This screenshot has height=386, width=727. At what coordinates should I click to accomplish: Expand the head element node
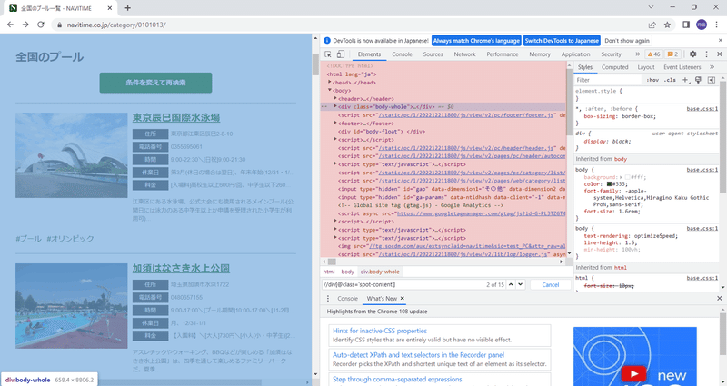(330, 82)
